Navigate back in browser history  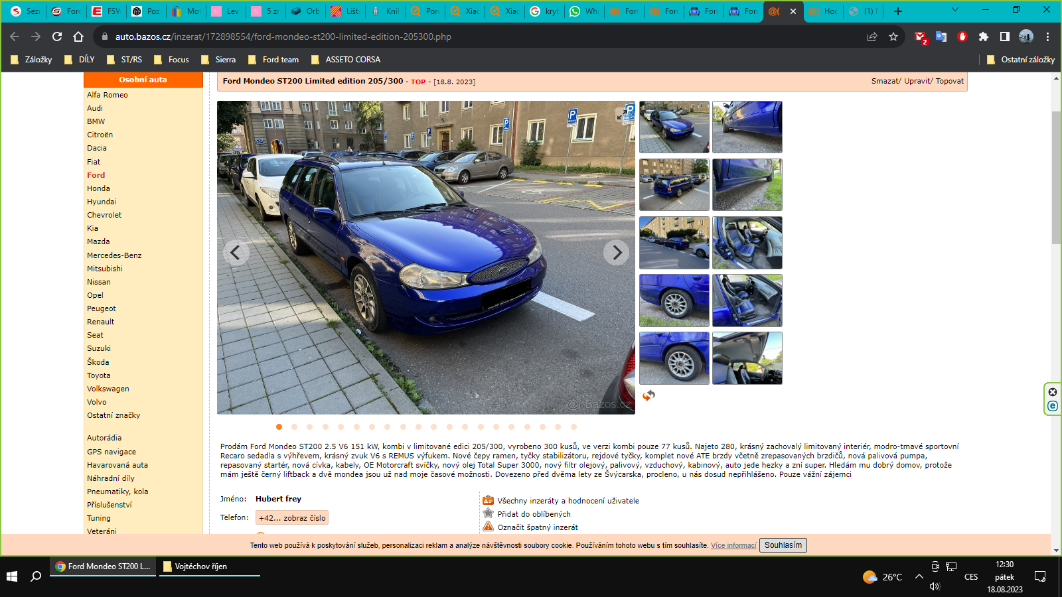(x=15, y=36)
